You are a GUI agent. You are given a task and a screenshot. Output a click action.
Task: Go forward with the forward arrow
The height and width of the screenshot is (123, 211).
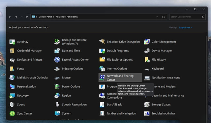coord(16,17)
